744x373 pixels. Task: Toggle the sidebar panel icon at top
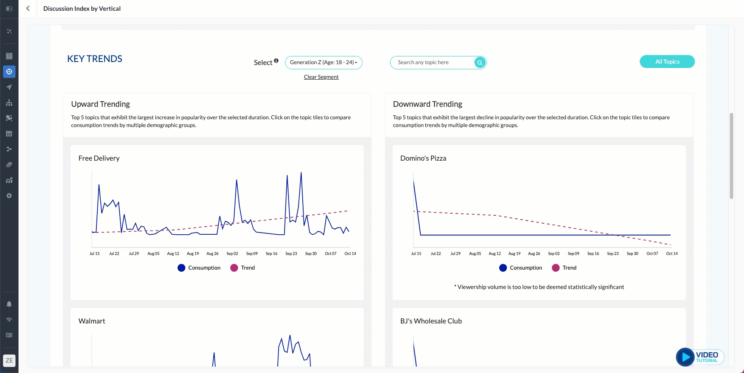(x=9, y=9)
